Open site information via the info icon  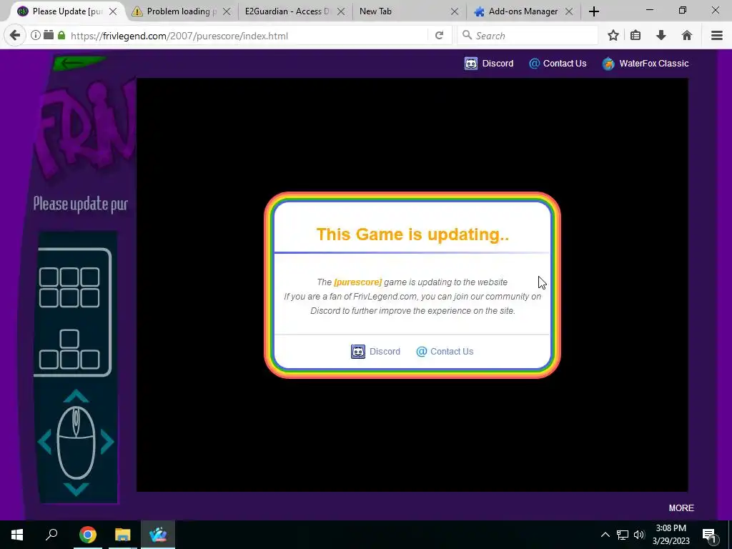(x=36, y=36)
